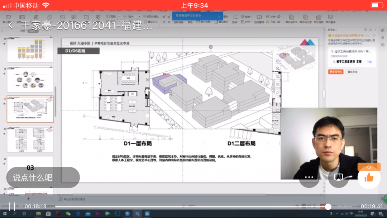
Task: Pause the video playback
Action: coord(12,206)
